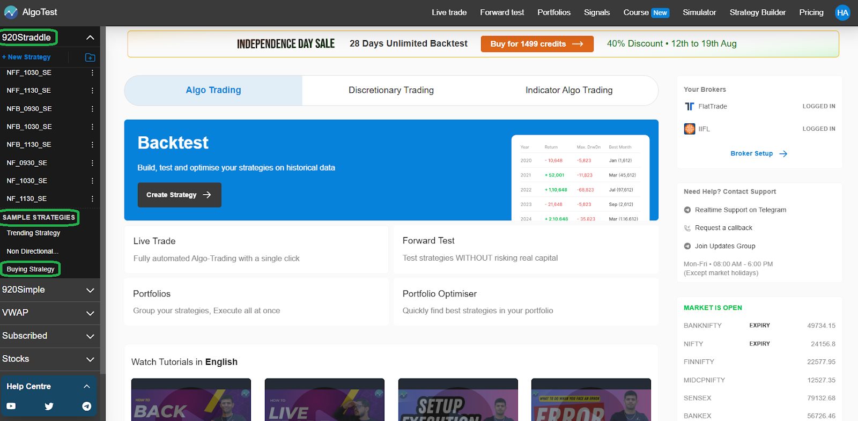The width and height of the screenshot is (858, 421).
Task: Open Signals in top navigation
Action: (597, 12)
